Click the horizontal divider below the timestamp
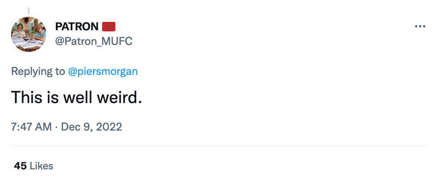The width and height of the screenshot is (438, 182). pos(219,146)
